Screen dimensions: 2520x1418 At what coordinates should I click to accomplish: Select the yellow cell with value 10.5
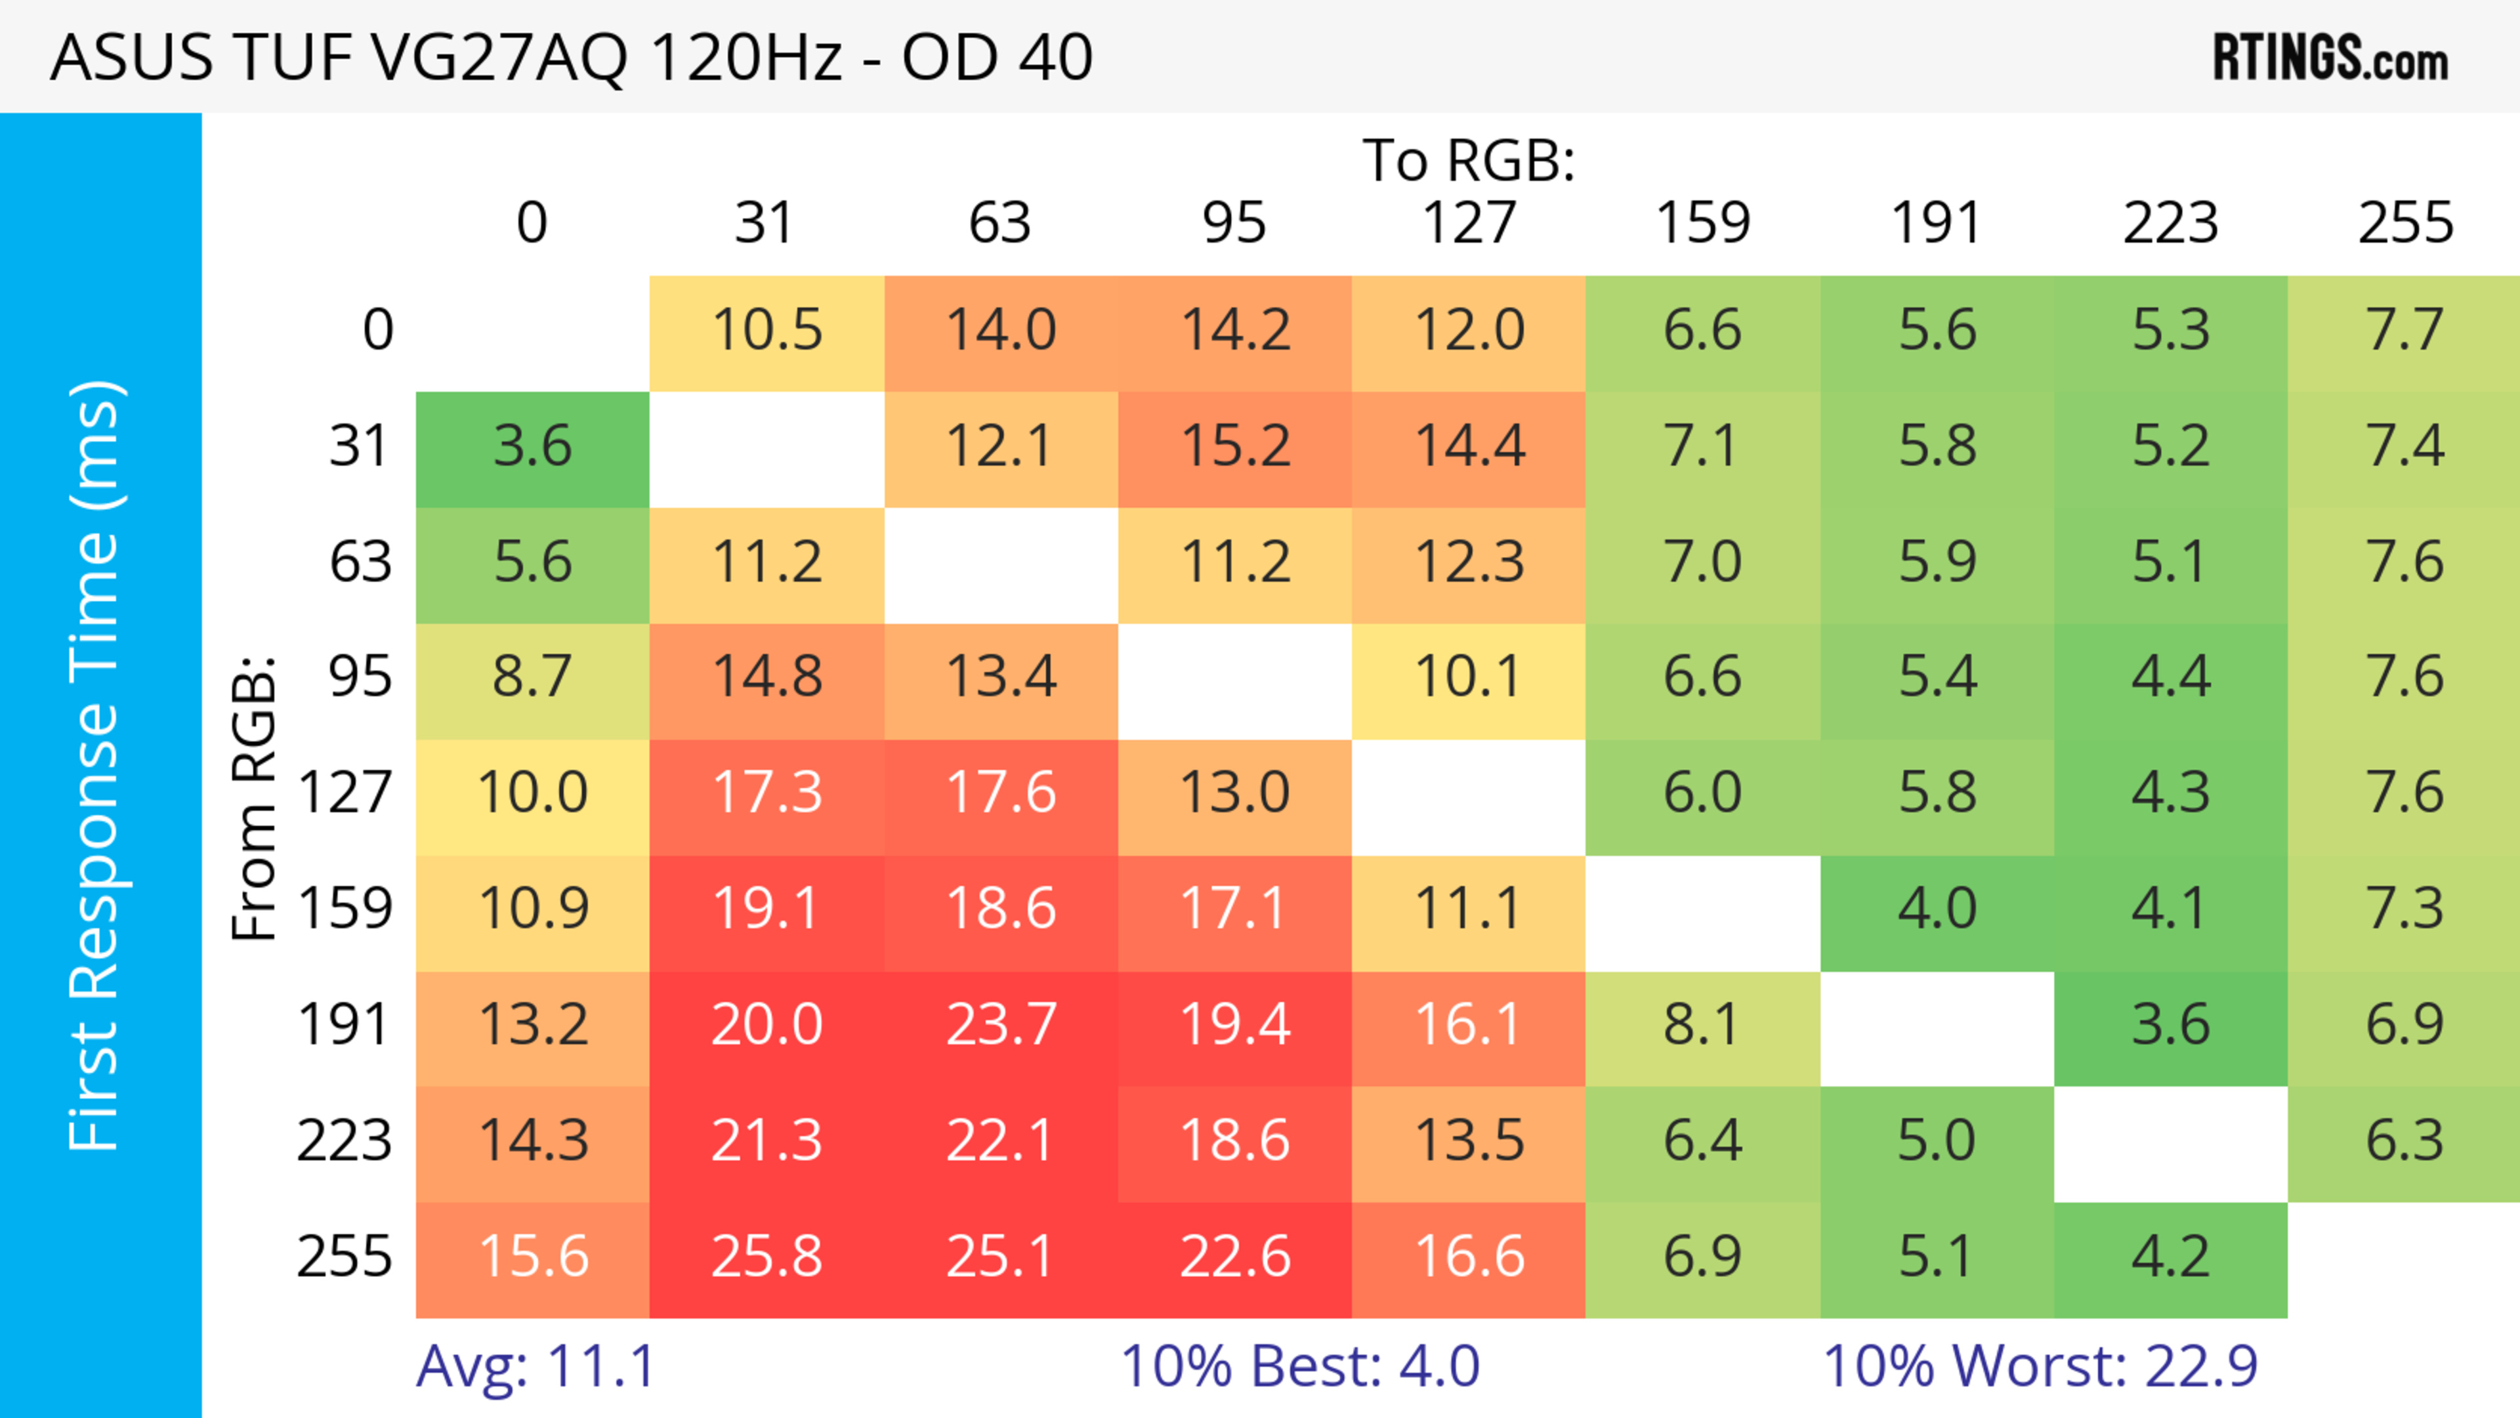tap(767, 331)
